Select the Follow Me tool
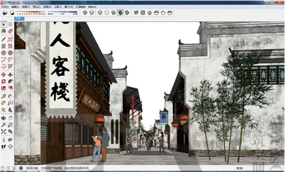This screenshot has height=172, width=285. (x=10, y=81)
